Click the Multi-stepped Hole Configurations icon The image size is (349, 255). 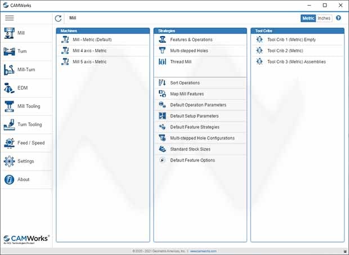tap(162, 138)
